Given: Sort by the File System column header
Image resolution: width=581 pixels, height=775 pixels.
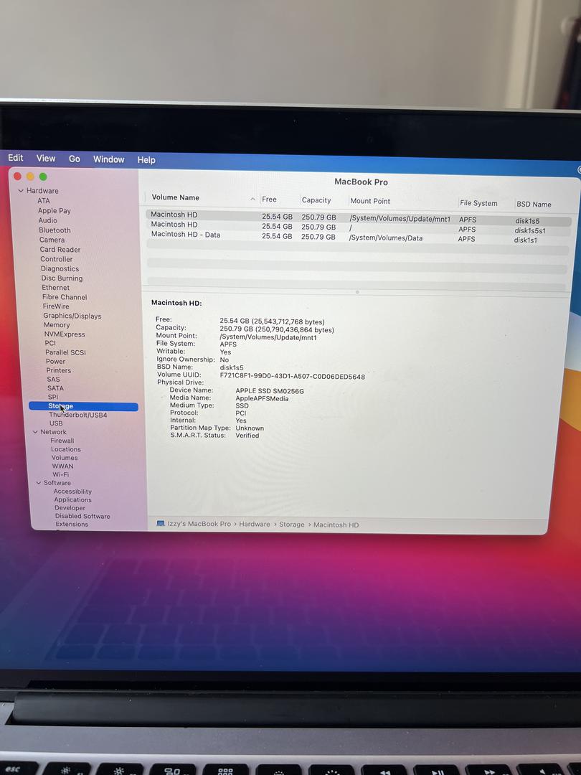Looking at the screenshot, I should [x=478, y=203].
